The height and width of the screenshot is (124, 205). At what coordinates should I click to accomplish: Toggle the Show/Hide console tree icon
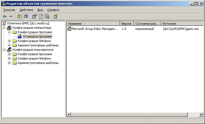pyautogui.click(x=26, y=16)
